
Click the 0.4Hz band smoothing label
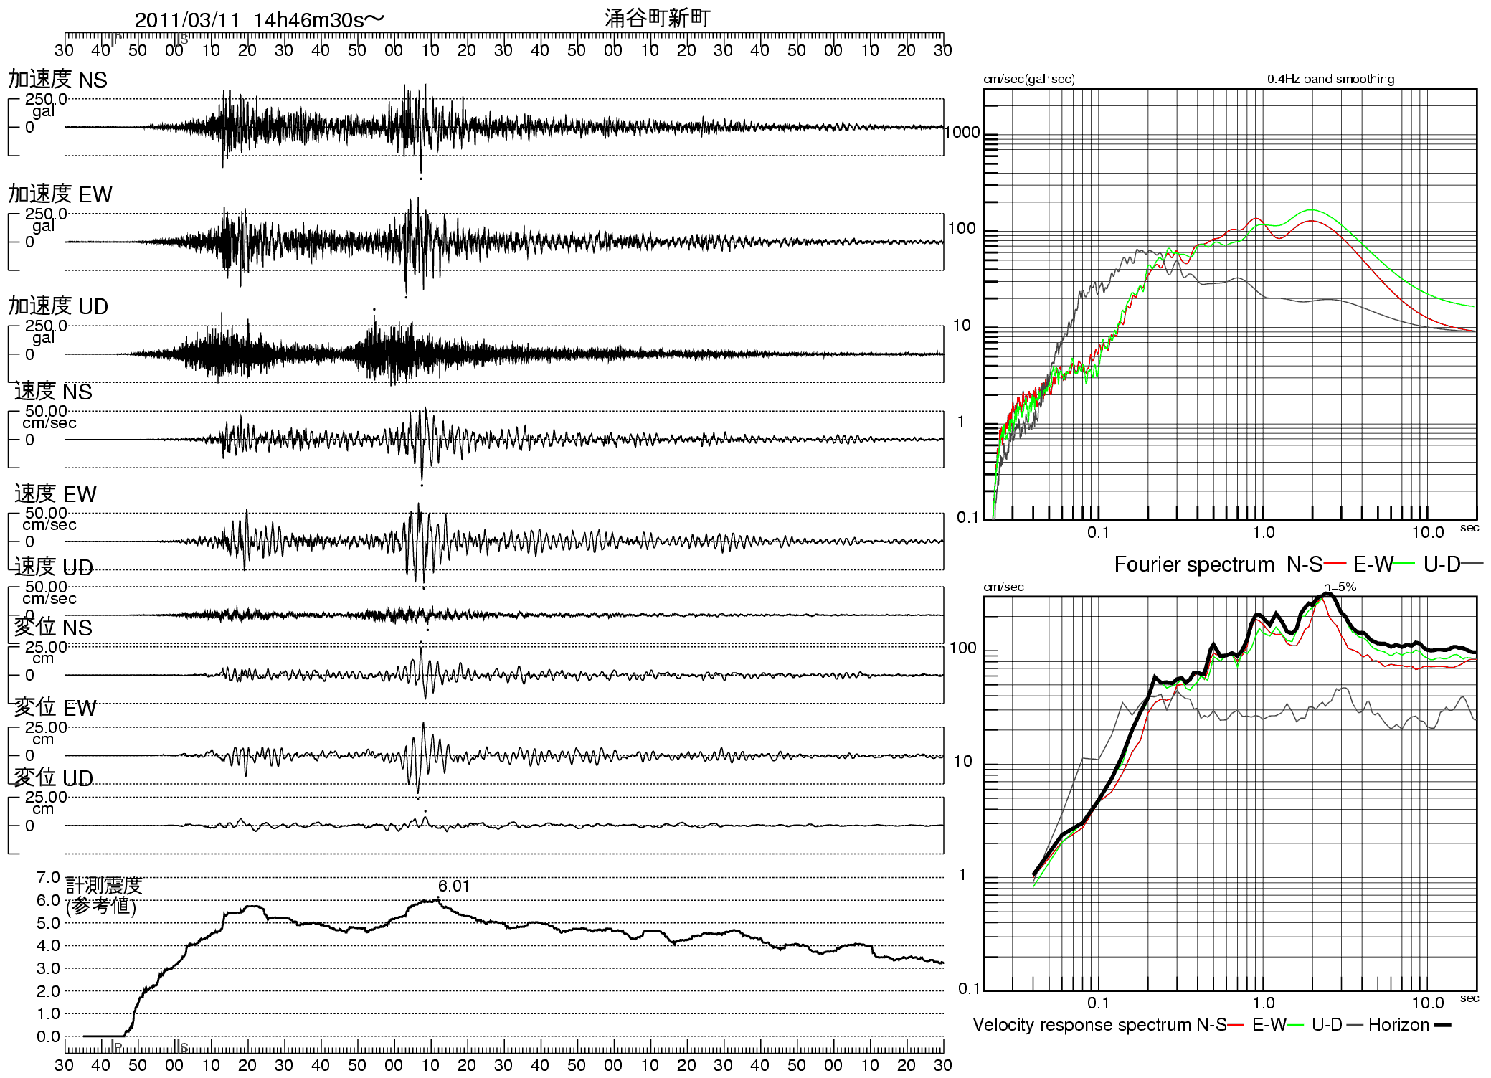tap(1330, 79)
